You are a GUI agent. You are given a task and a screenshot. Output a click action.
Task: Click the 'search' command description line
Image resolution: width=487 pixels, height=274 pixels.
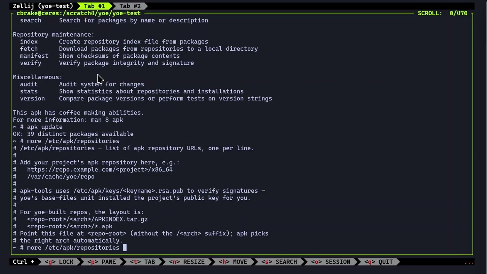click(114, 21)
